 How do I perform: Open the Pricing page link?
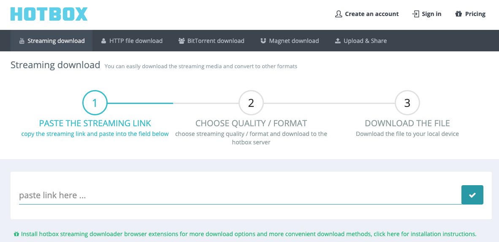pos(470,14)
